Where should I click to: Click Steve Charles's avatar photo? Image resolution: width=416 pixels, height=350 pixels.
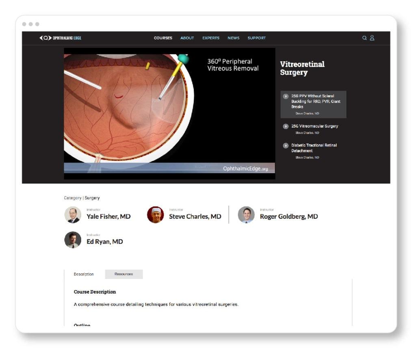coord(155,215)
